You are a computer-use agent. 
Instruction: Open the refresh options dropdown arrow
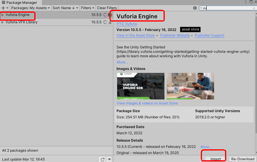click(109, 159)
